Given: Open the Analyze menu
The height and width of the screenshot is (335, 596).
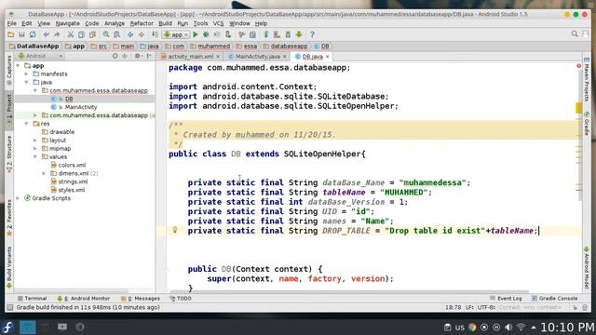Looking at the screenshot, I should [115, 23].
